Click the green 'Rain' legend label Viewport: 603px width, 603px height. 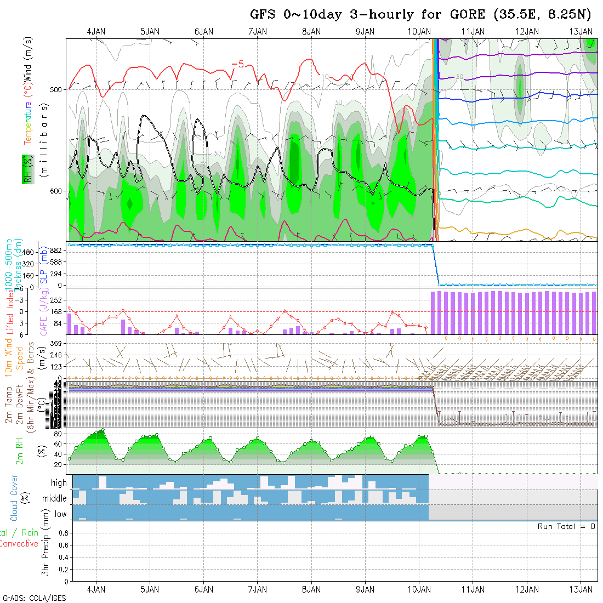point(30,533)
